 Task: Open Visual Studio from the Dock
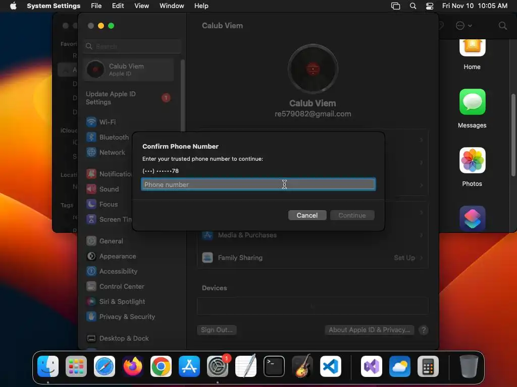[372, 366]
